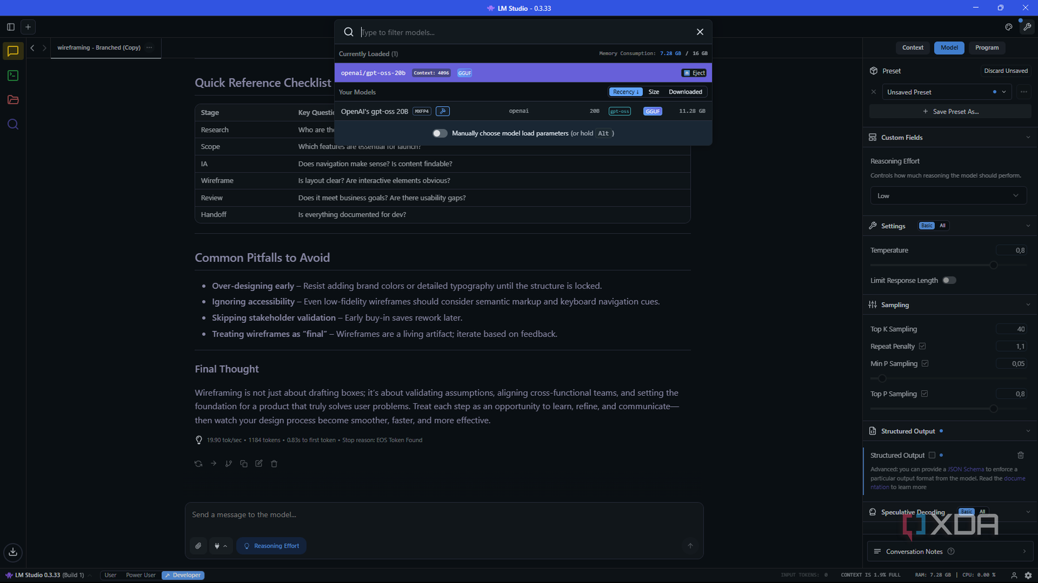Switch to the Program tab
Viewport: 1038px width, 583px height.
pyautogui.click(x=986, y=48)
